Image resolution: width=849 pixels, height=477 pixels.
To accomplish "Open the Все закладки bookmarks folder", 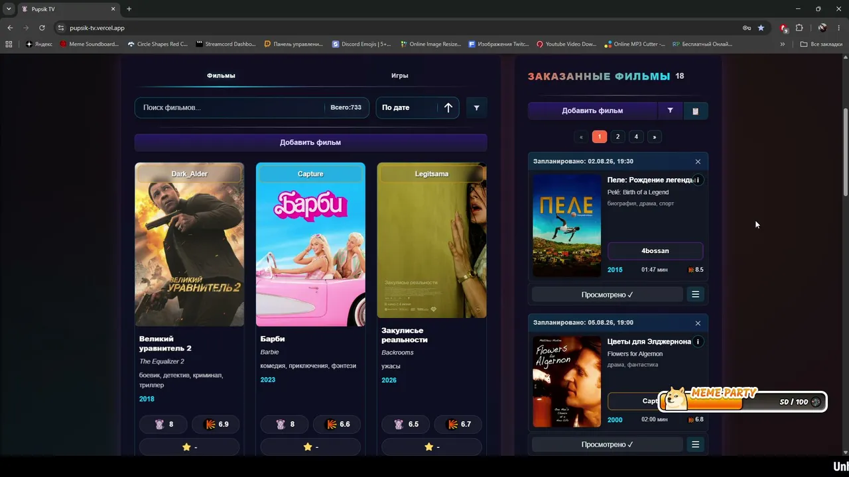I will pos(821,44).
